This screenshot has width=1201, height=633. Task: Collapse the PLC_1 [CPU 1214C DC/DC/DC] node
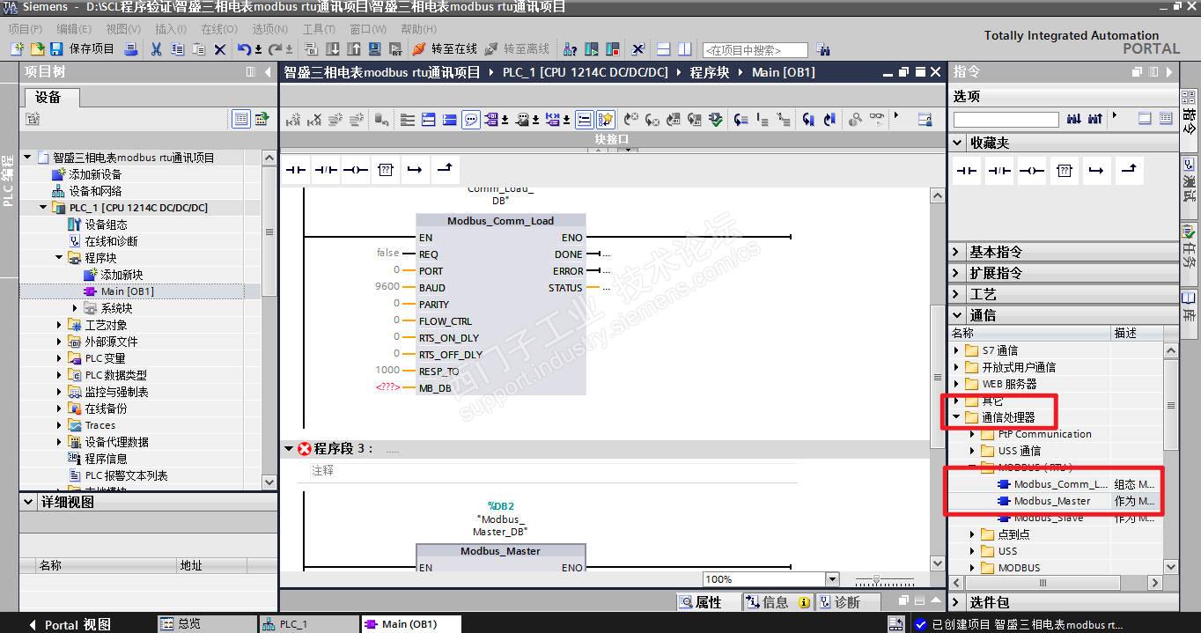[43, 208]
